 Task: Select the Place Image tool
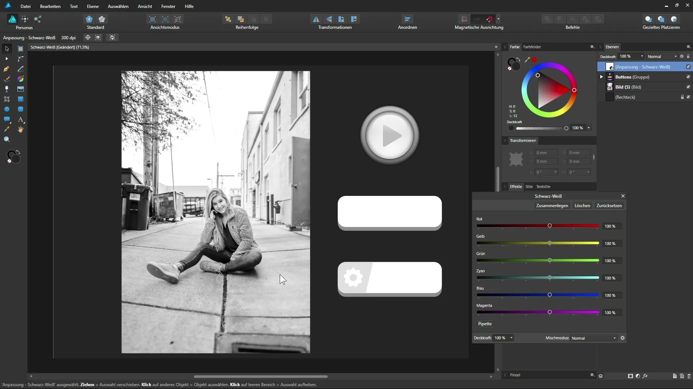[21, 89]
